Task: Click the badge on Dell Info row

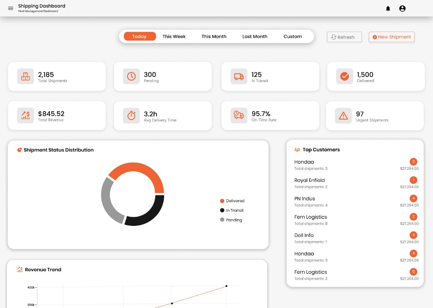Action: point(414,235)
